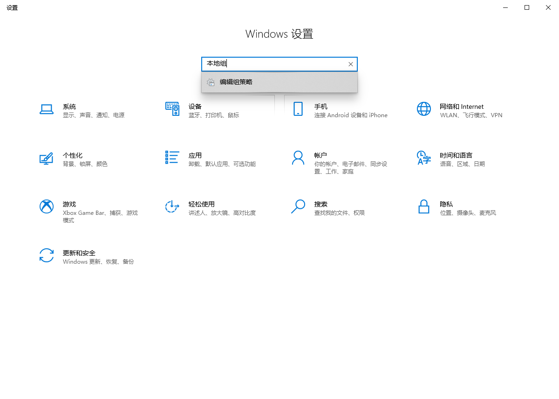Click the Windows 设置 page heading
The image size is (559, 399).
tap(279, 34)
